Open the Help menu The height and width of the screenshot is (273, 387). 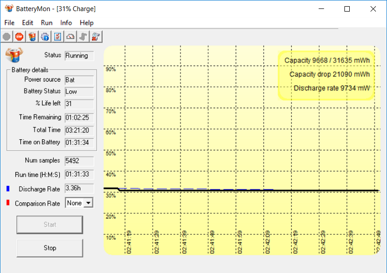[87, 23]
